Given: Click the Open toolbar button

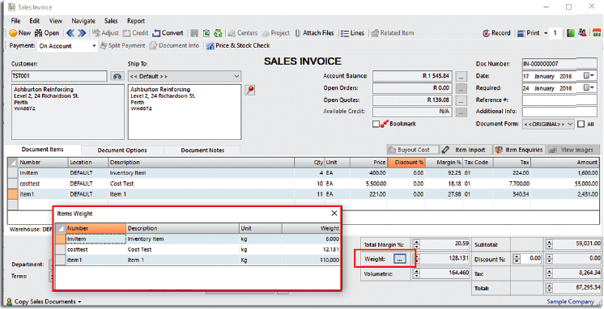Looking at the screenshot, I should coord(47,33).
